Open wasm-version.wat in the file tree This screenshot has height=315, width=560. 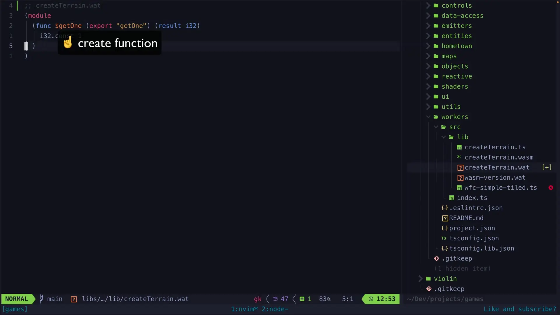[x=495, y=178]
